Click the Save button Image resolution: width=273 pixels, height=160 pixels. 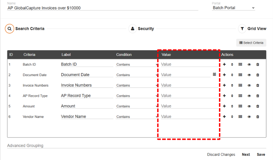(261, 154)
